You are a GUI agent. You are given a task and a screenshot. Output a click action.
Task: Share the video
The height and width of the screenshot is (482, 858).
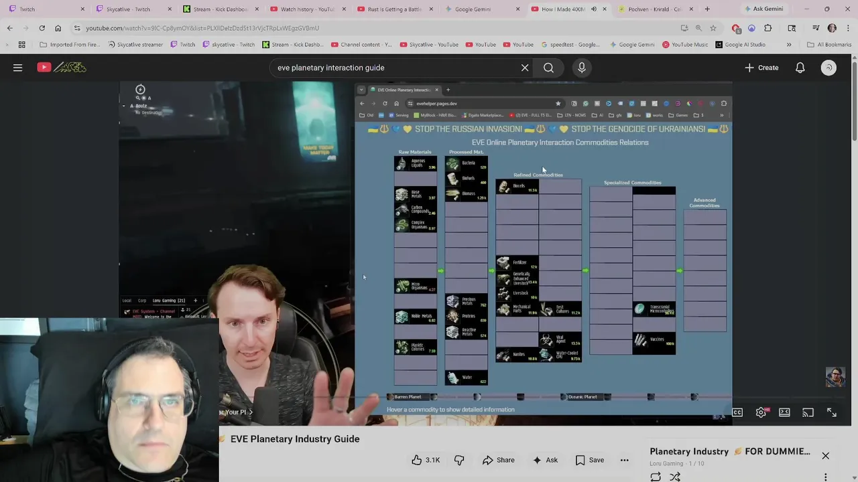click(x=498, y=460)
